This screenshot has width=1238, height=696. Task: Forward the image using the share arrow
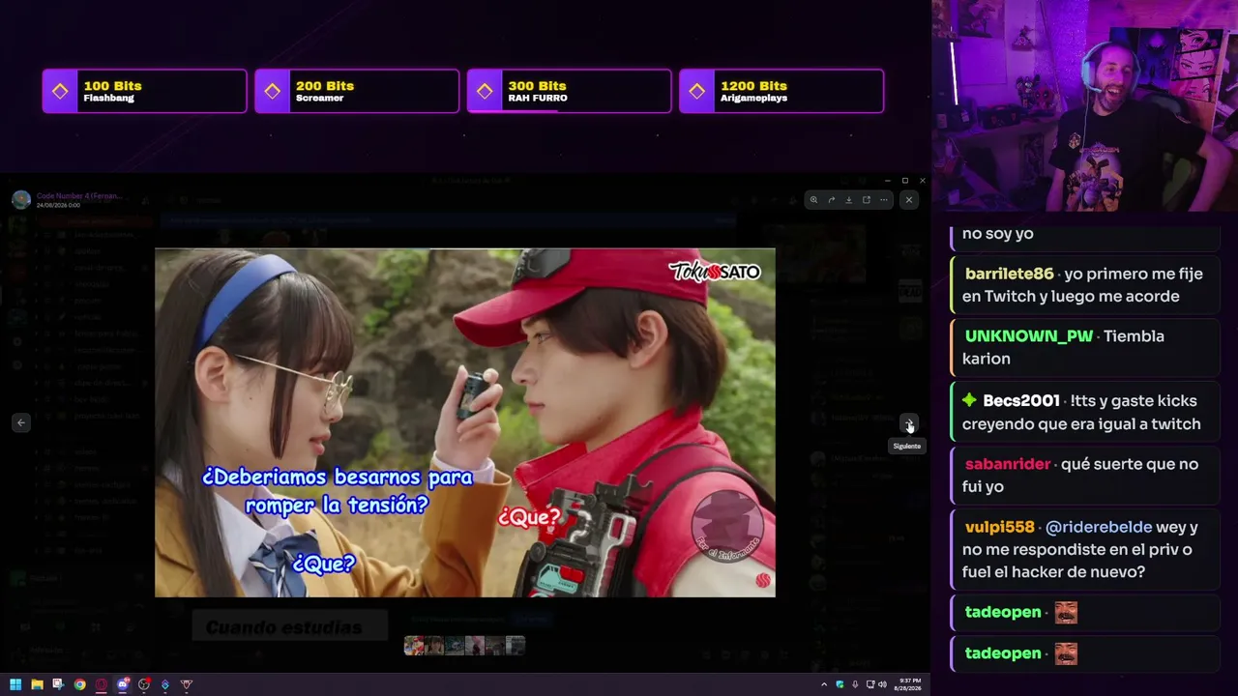(831, 200)
